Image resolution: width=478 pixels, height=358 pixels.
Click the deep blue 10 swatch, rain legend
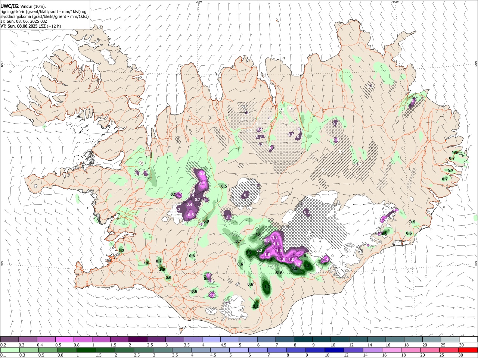click(334, 350)
